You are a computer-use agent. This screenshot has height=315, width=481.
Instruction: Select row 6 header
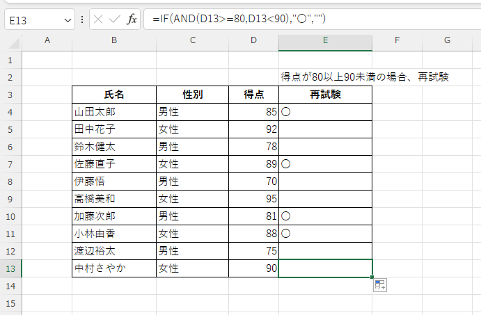point(10,147)
